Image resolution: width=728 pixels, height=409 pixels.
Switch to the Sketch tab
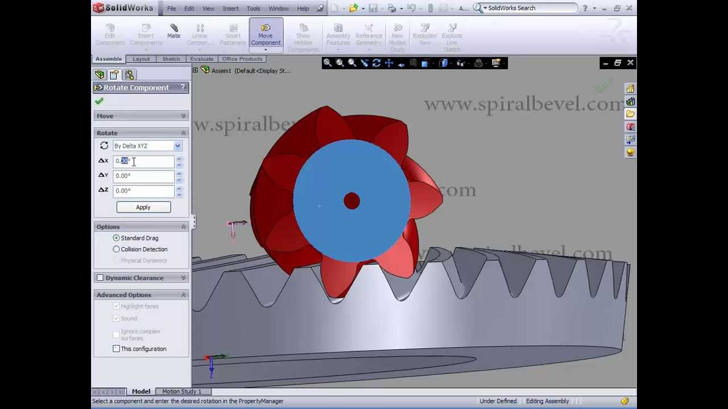(x=171, y=59)
